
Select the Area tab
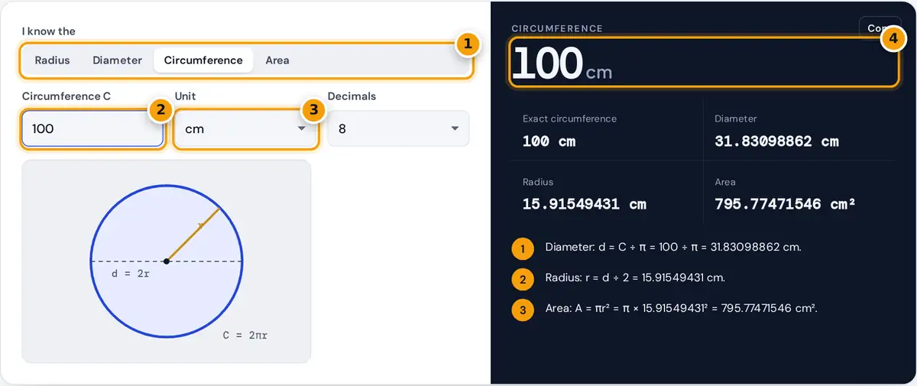pyautogui.click(x=277, y=60)
